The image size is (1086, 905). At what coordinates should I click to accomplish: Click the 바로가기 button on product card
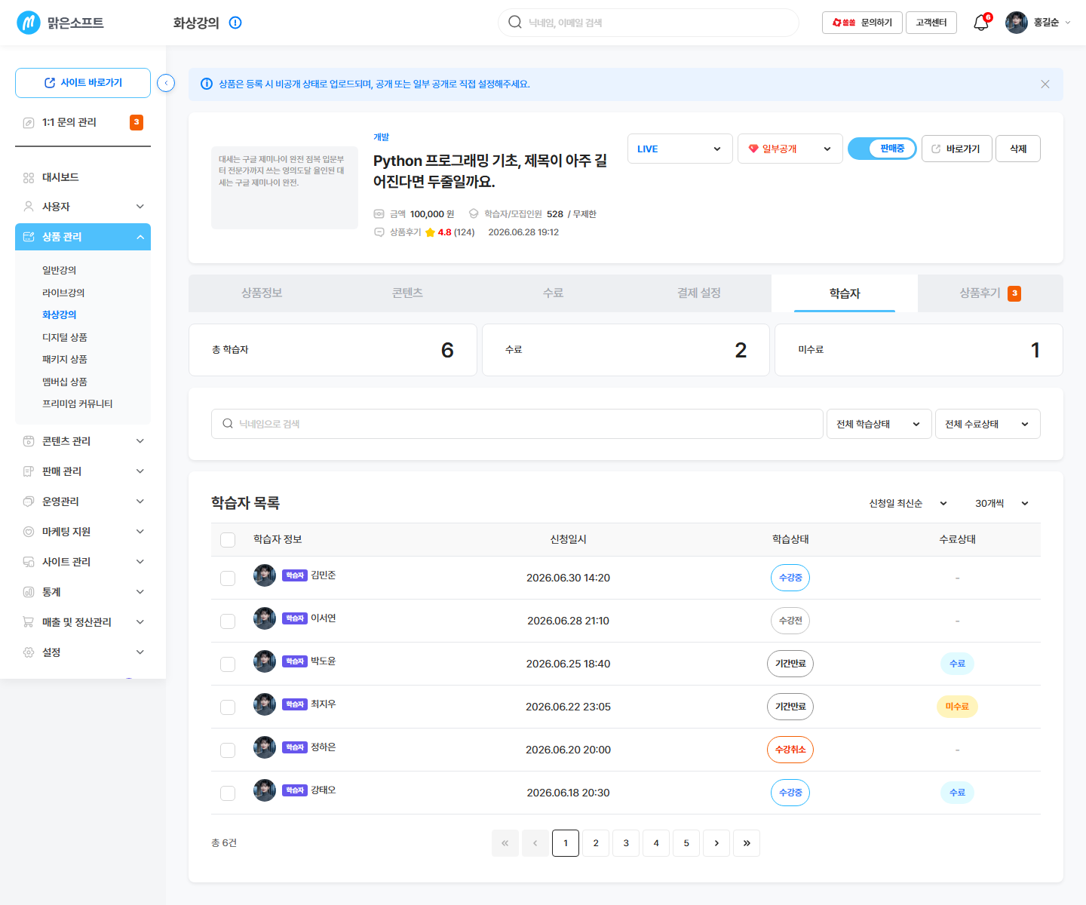956,149
